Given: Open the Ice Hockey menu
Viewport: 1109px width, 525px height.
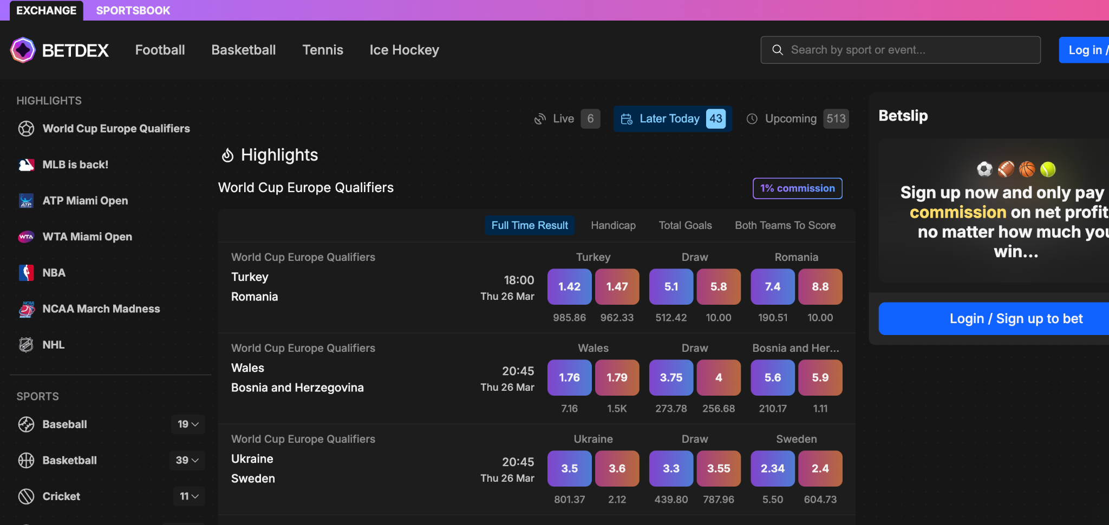Looking at the screenshot, I should coord(405,50).
